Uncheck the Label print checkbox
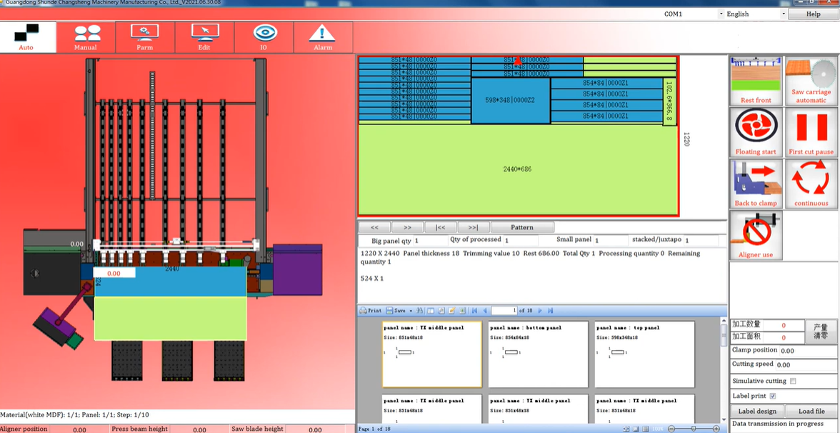The height and width of the screenshot is (433, 840). point(773,396)
